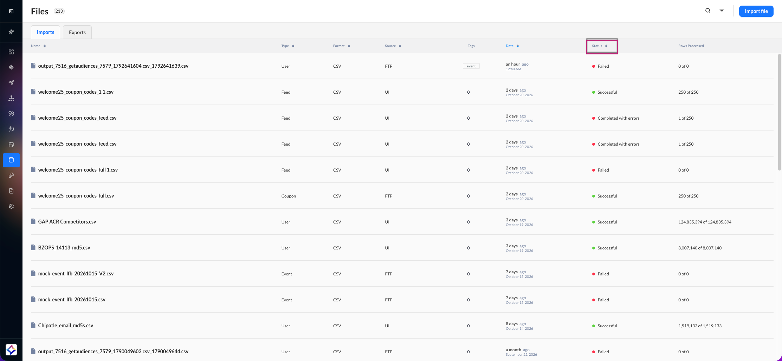Collapse the sidebar with the top-left panel icon
The height and width of the screenshot is (361, 782).
click(x=11, y=11)
